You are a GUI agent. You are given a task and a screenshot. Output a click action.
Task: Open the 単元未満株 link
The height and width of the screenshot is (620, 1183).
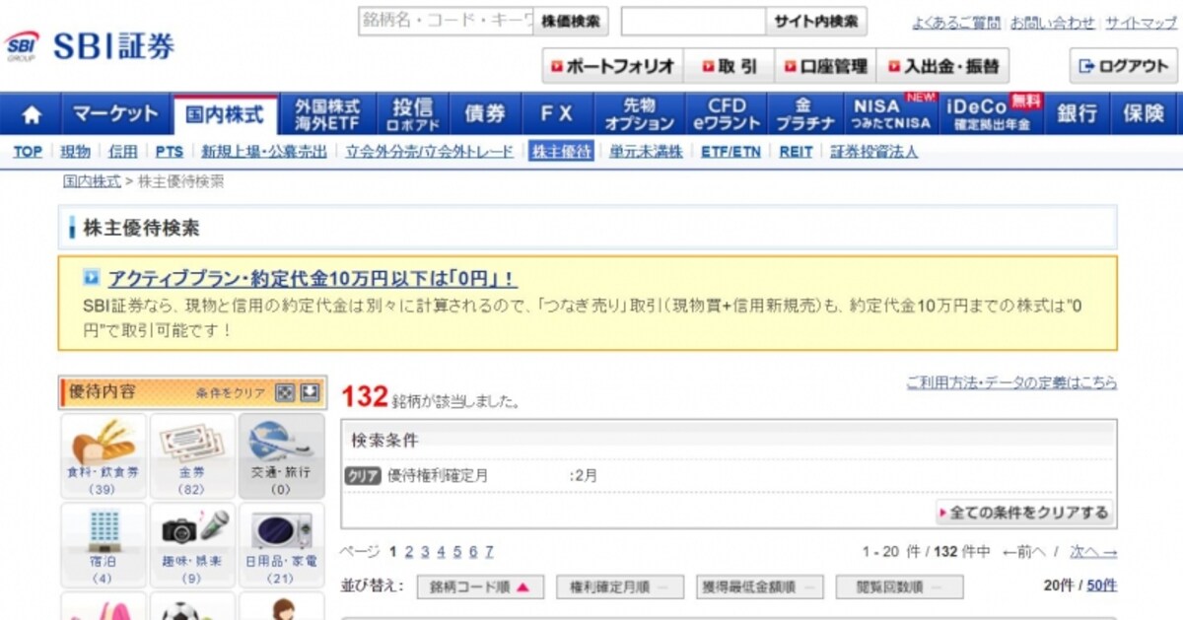tap(646, 151)
